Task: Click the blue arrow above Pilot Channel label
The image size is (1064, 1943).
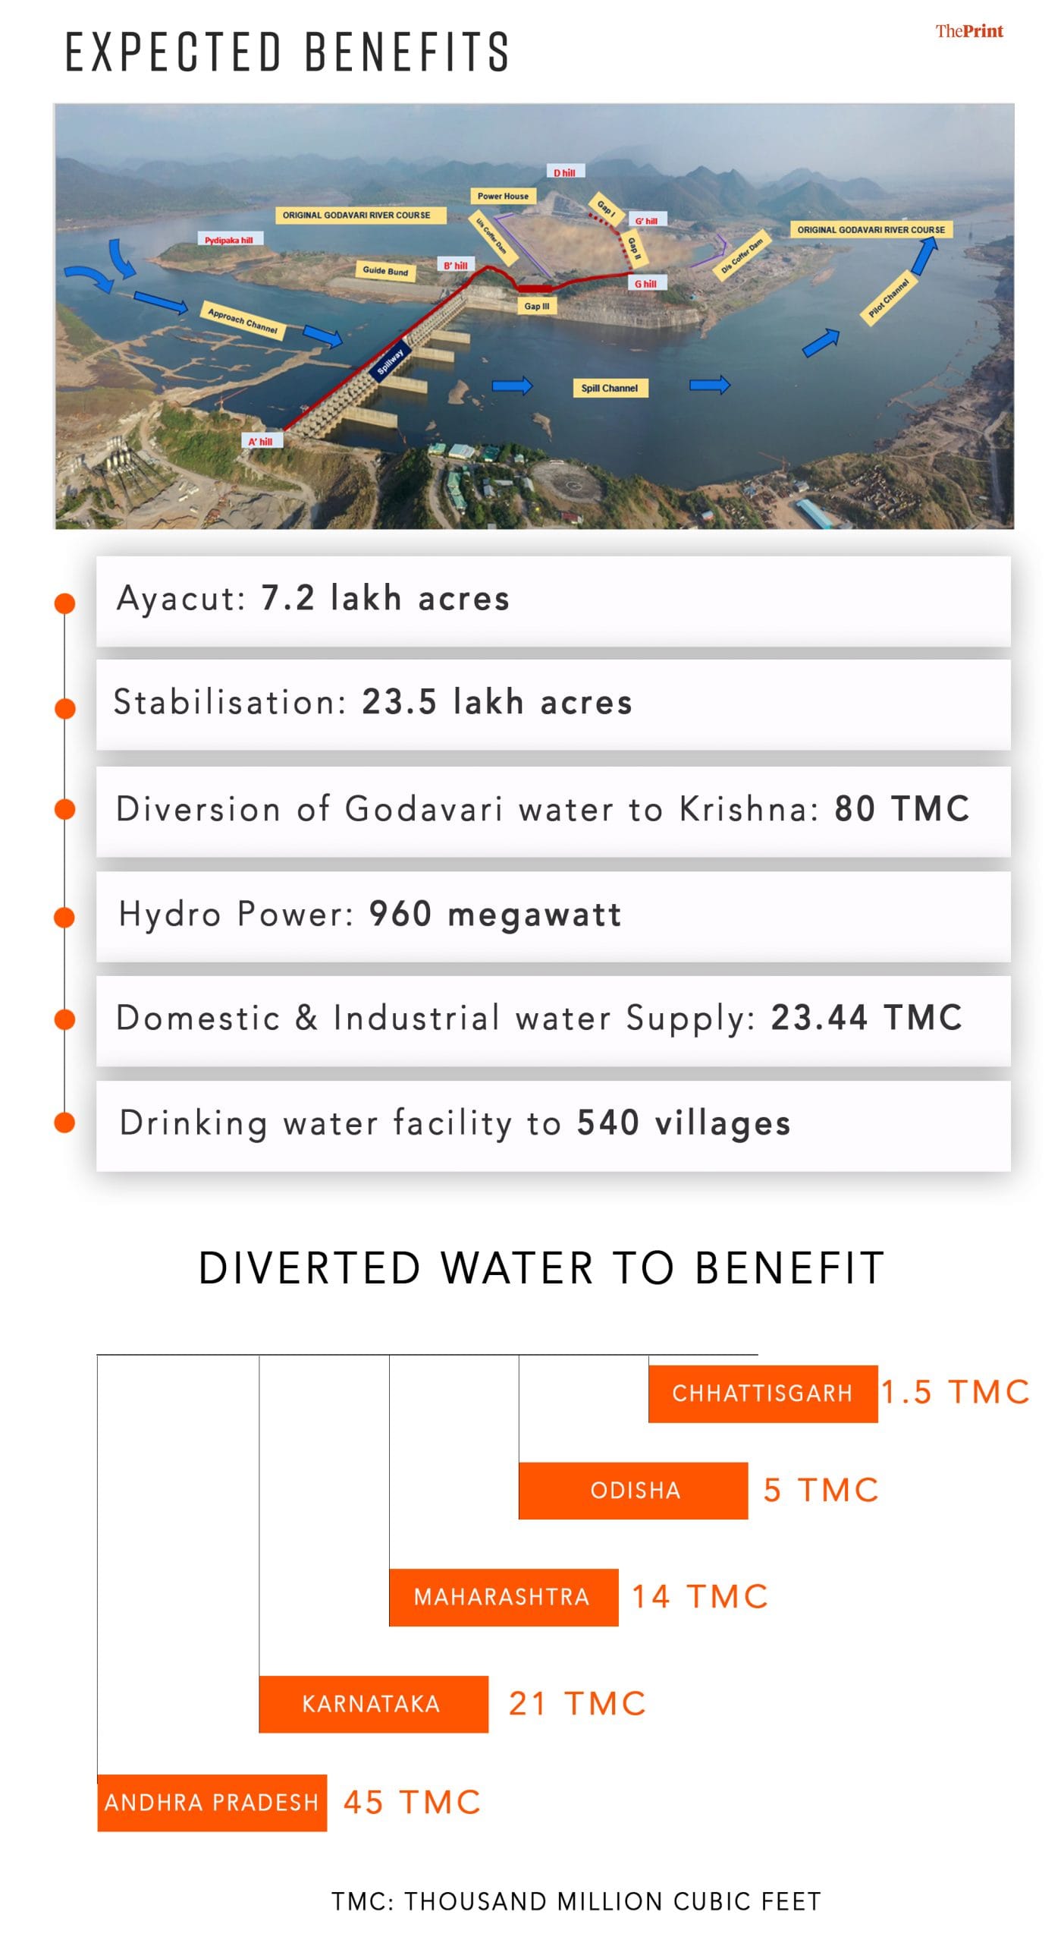Action: (x=924, y=255)
